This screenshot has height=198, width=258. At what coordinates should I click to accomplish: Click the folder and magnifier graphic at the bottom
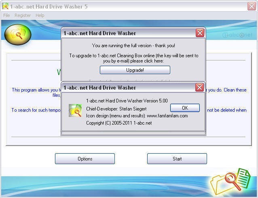click(x=231, y=181)
